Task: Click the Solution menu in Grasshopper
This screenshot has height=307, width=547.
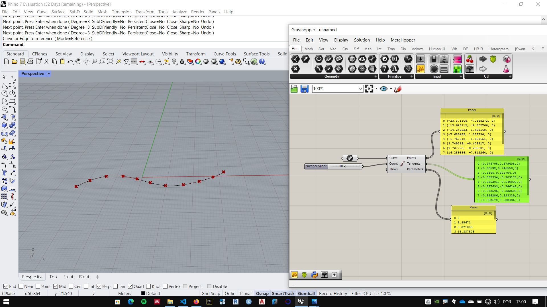Action: [x=362, y=40]
